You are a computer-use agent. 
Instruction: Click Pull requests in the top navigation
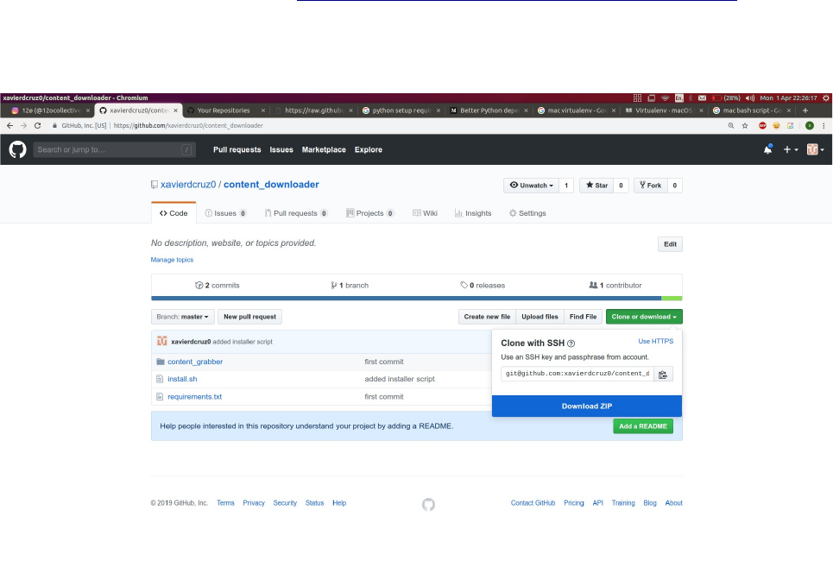pyautogui.click(x=237, y=150)
